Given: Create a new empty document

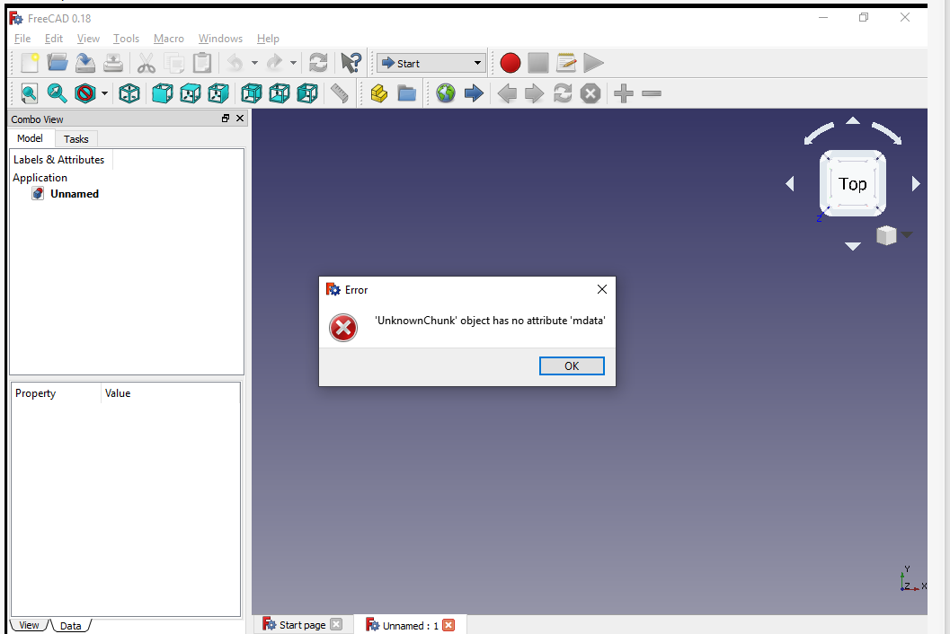Looking at the screenshot, I should coord(28,63).
